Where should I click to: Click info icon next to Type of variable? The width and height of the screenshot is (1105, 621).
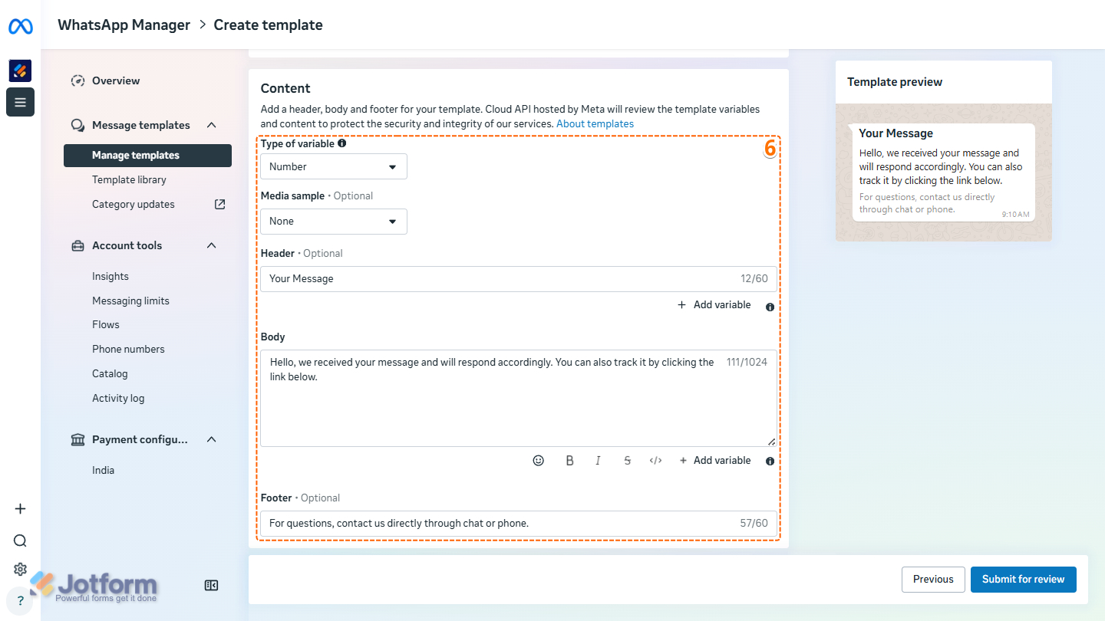tap(342, 143)
